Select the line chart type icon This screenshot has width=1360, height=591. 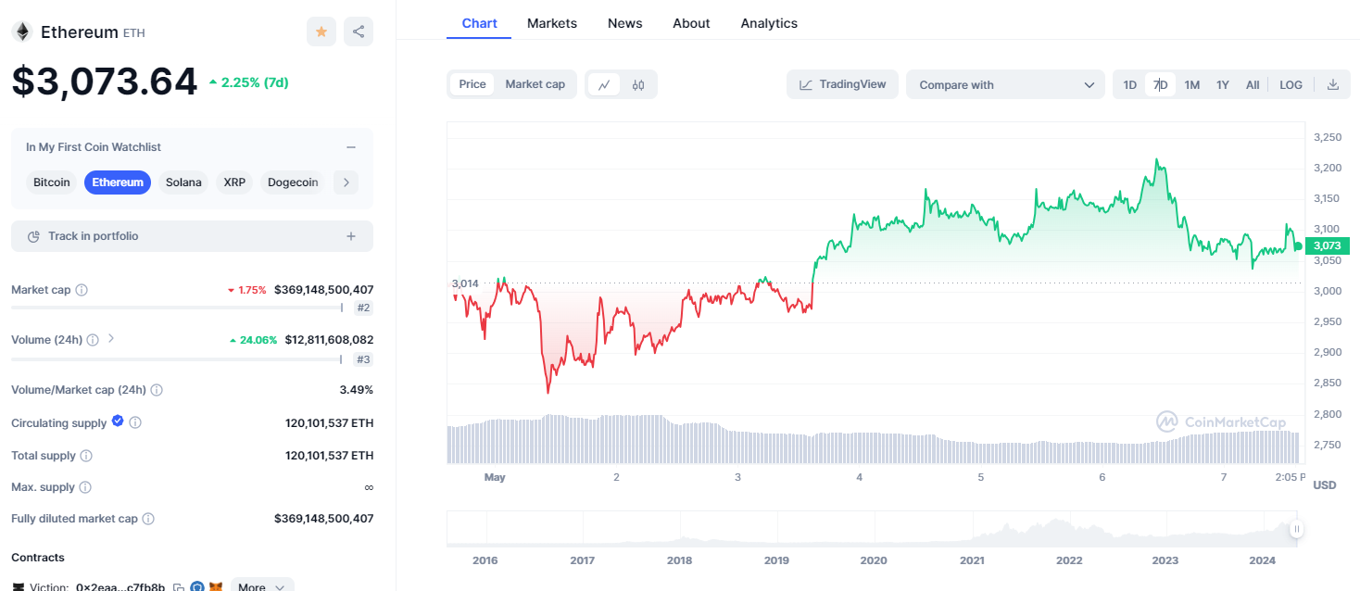coord(604,84)
